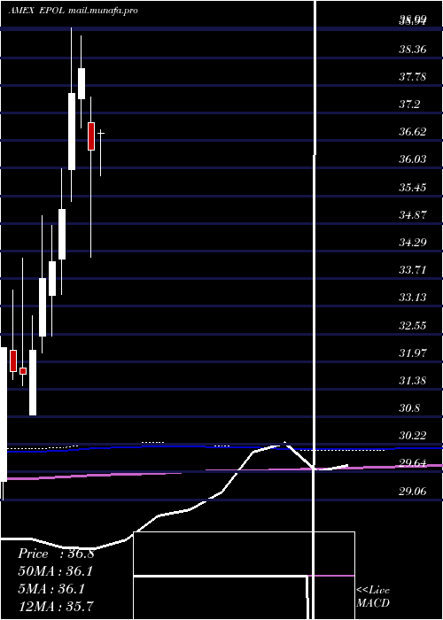Select the tallest white candlestick near 37
Screen dimensions: 443x620
[72, 131]
